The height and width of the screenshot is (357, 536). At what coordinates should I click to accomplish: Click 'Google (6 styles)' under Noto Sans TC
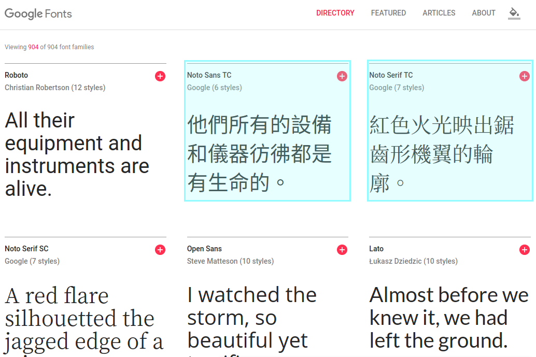(214, 88)
